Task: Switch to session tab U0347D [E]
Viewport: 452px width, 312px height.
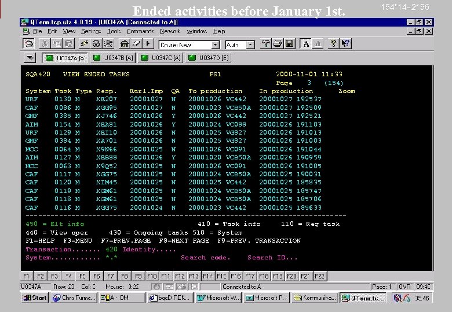Action: (209, 58)
